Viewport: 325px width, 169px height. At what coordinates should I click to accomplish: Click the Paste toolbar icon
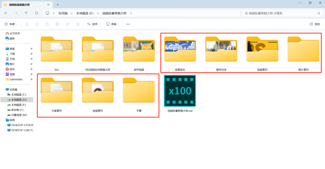[x=47, y=24]
